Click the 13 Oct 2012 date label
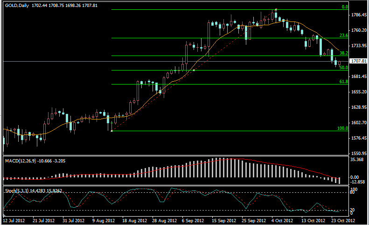 point(313,220)
